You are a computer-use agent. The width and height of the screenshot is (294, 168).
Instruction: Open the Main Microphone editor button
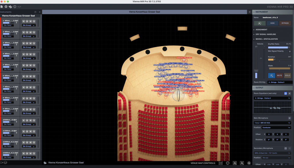(289, 118)
